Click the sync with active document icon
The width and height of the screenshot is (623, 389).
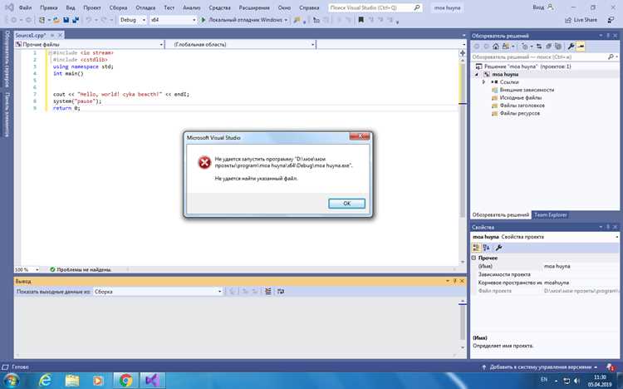[x=539, y=47]
